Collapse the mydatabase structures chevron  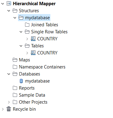[x=15, y=18]
